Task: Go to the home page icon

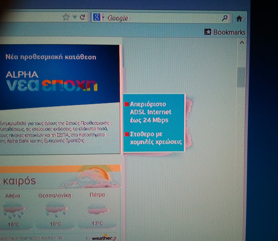Action: coord(239,18)
